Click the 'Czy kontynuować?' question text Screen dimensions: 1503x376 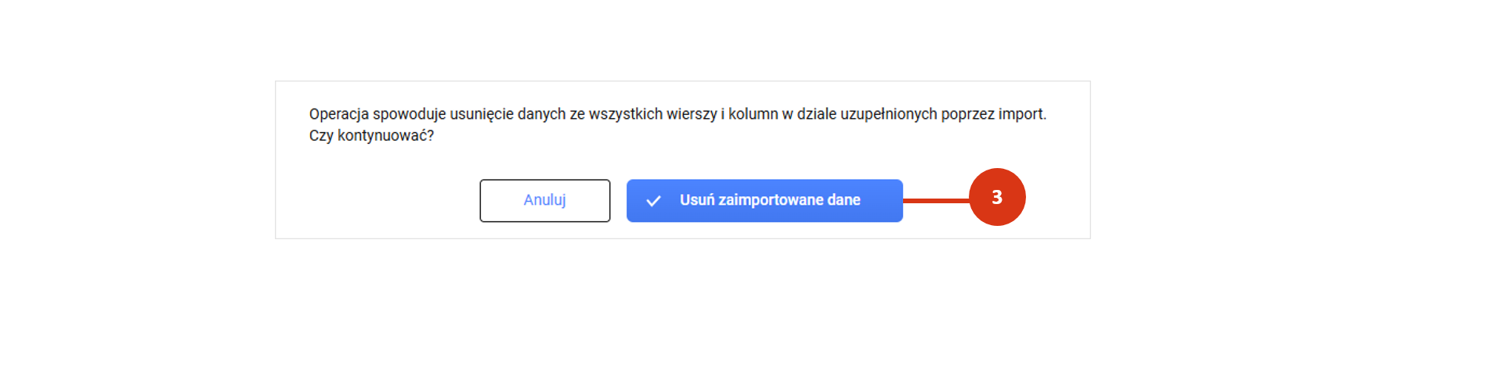point(371,135)
